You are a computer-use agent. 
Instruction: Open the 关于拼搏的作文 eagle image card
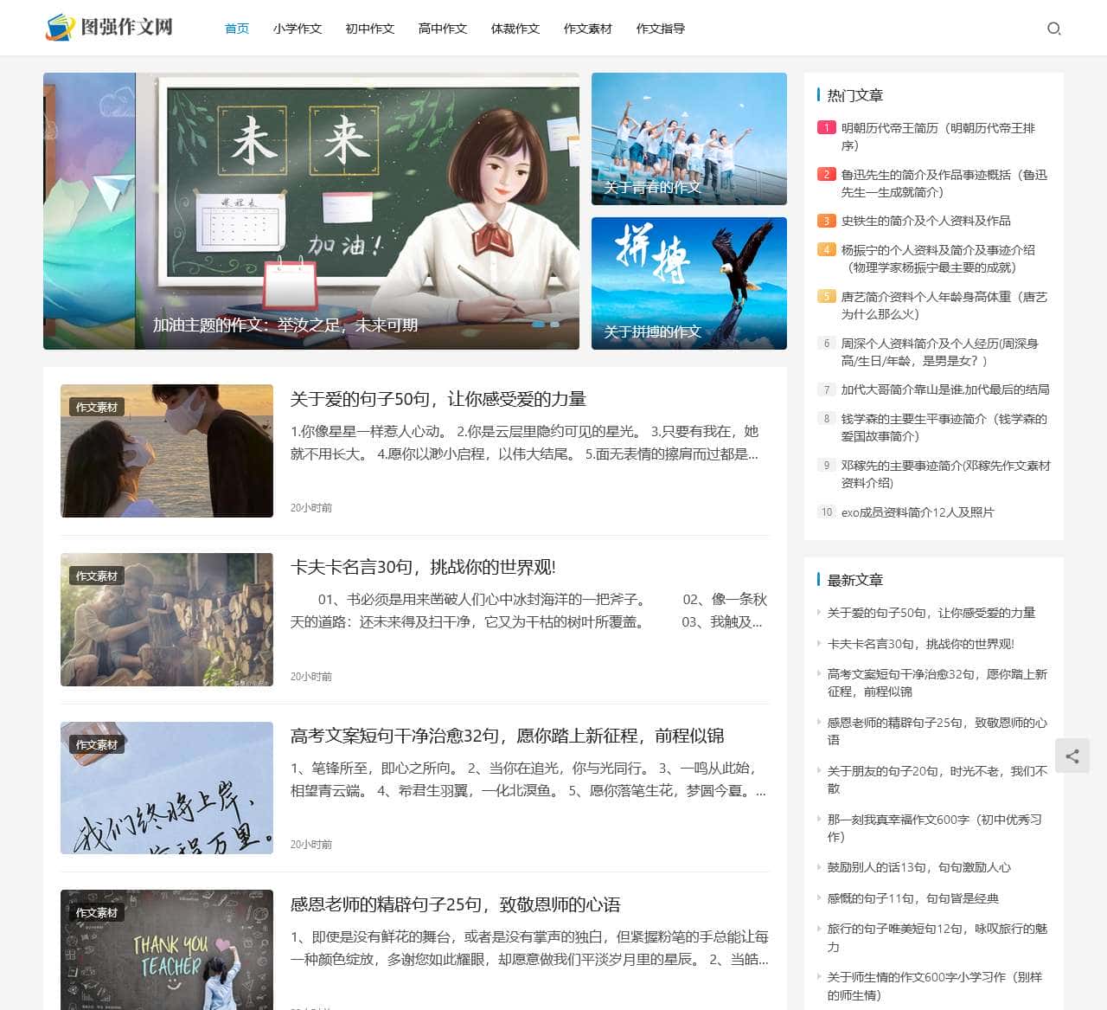point(689,283)
